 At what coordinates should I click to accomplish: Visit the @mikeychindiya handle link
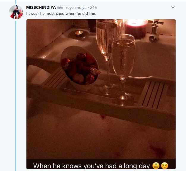click(72, 8)
